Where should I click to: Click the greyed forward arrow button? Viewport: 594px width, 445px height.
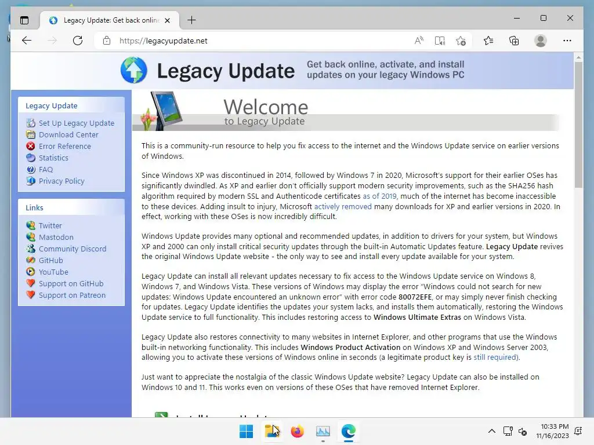click(x=52, y=41)
